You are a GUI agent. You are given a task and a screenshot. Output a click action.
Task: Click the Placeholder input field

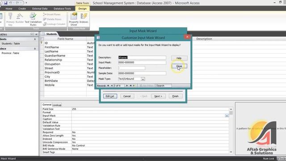point(131,68)
